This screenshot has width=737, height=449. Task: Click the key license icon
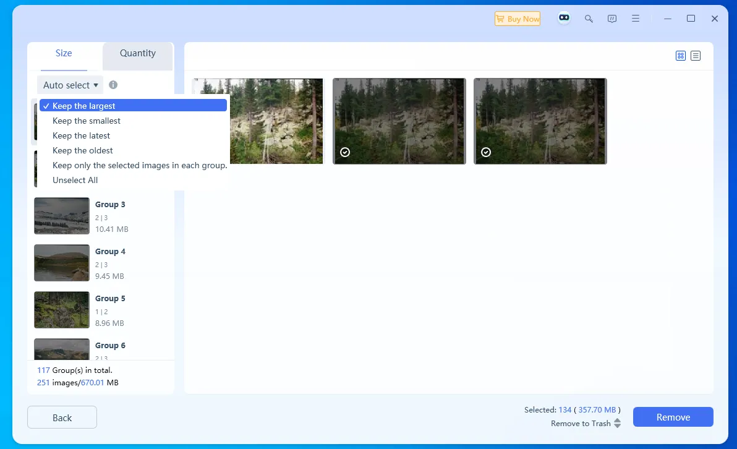[x=589, y=19]
